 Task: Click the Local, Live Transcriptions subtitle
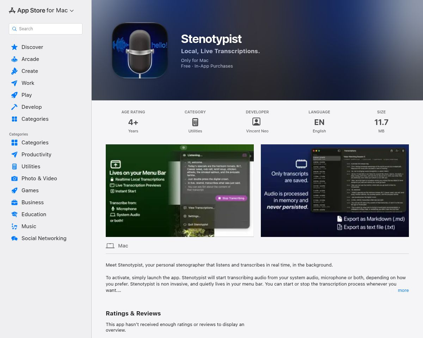220,51
